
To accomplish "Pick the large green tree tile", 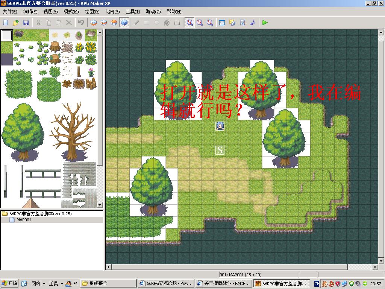I will [x=23, y=132].
